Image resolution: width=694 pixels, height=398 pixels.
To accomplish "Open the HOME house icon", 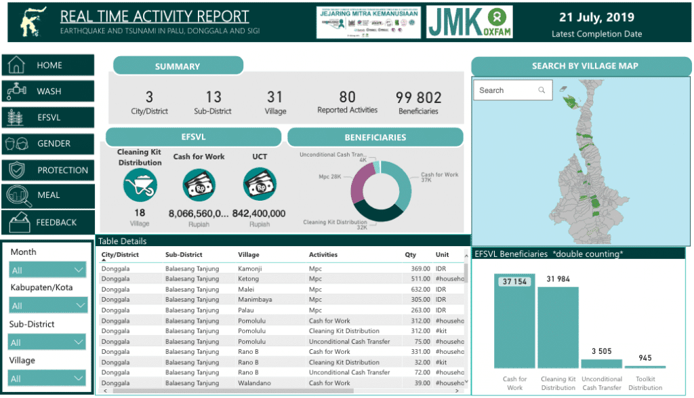I will (x=16, y=65).
